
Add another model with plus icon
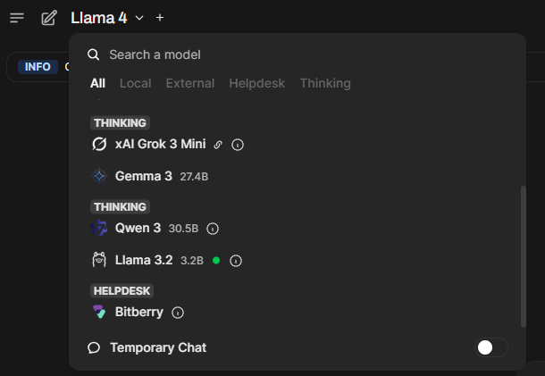[x=160, y=18]
